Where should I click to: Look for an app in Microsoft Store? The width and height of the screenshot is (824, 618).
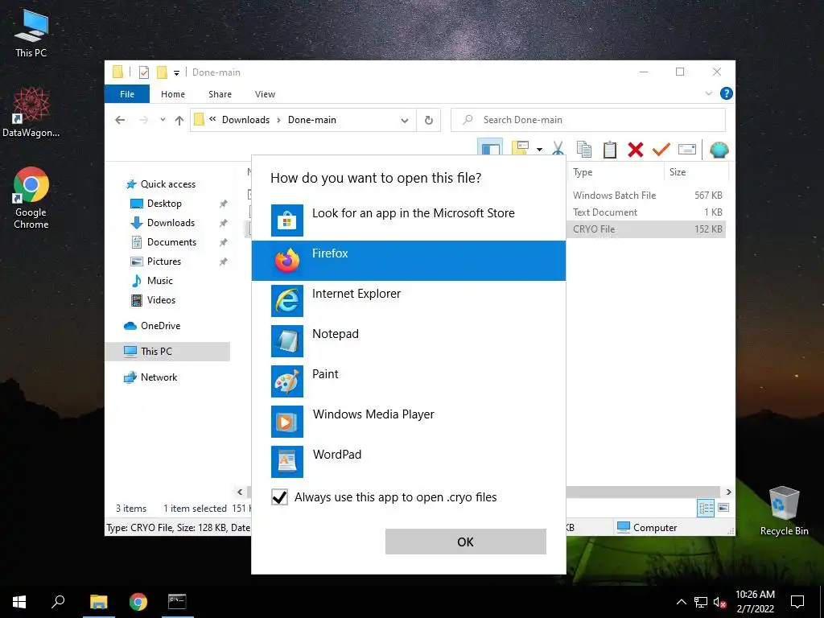pos(408,220)
